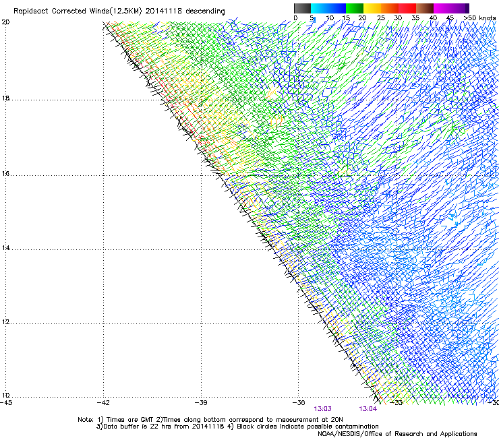Click legend value label '35'
Viewport: 499px width, 438px height.
pyautogui.click(x=415, y=18)
